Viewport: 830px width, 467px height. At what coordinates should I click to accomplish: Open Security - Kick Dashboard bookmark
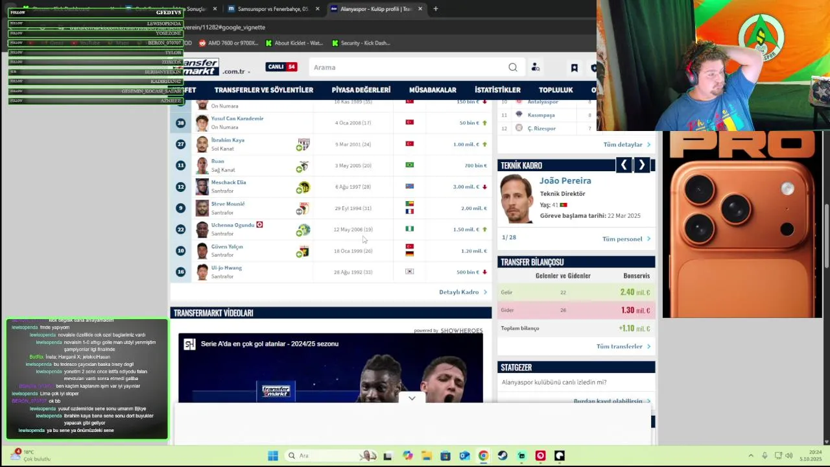361,43
